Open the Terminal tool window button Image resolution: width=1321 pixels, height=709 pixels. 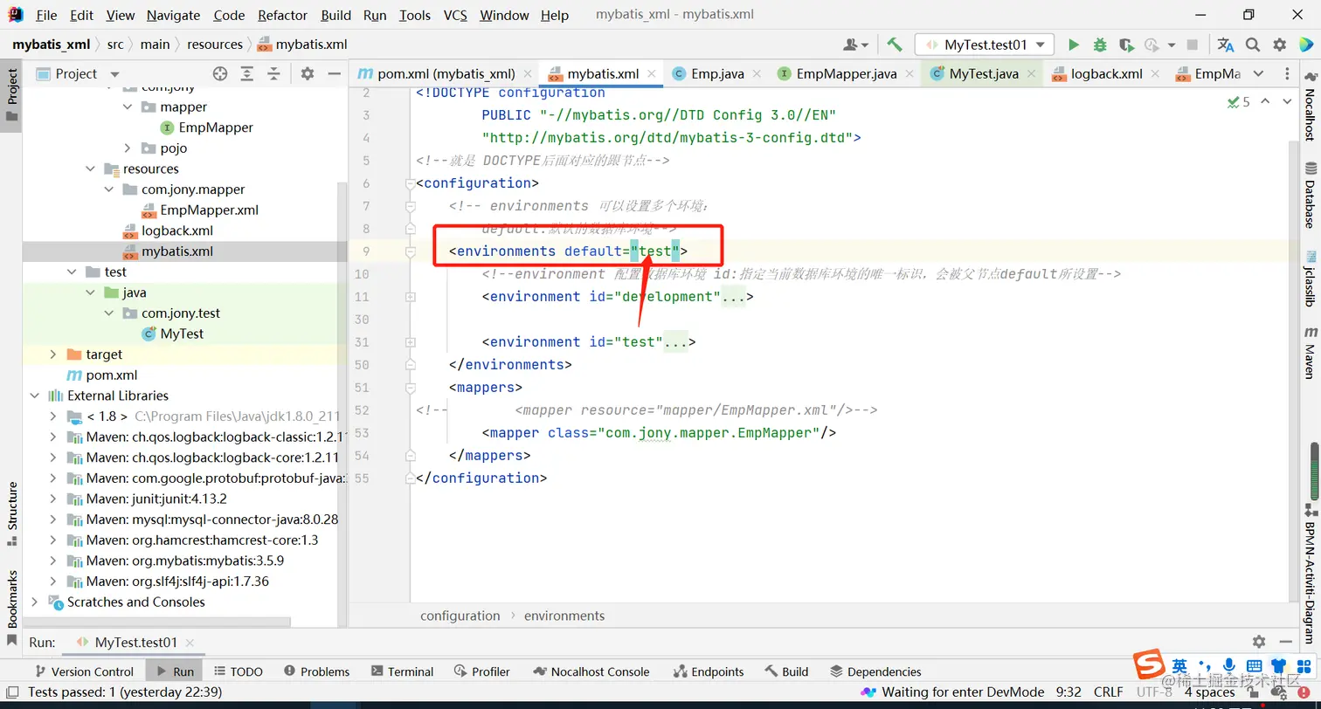402,671
